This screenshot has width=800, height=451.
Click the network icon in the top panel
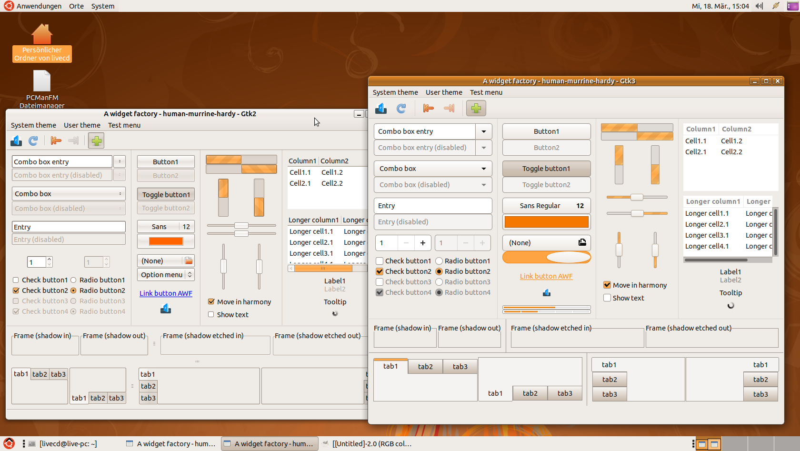pyautogui.click(x=776, y=6)
